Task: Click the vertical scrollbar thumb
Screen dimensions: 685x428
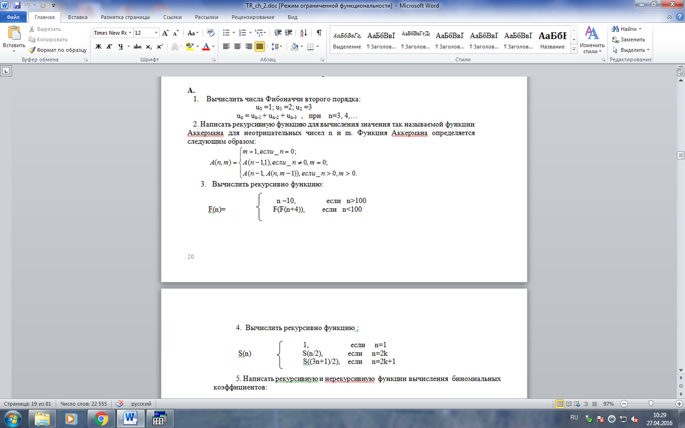Action: pyautogui.click(x=680, y=155)
